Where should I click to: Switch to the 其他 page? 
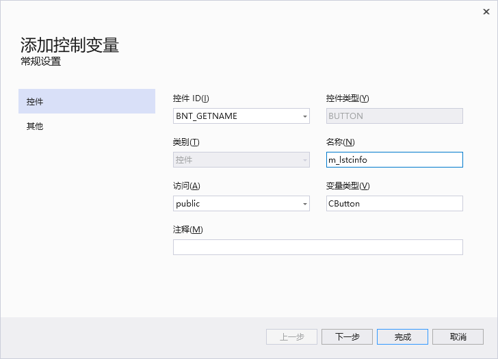point(87,126)
